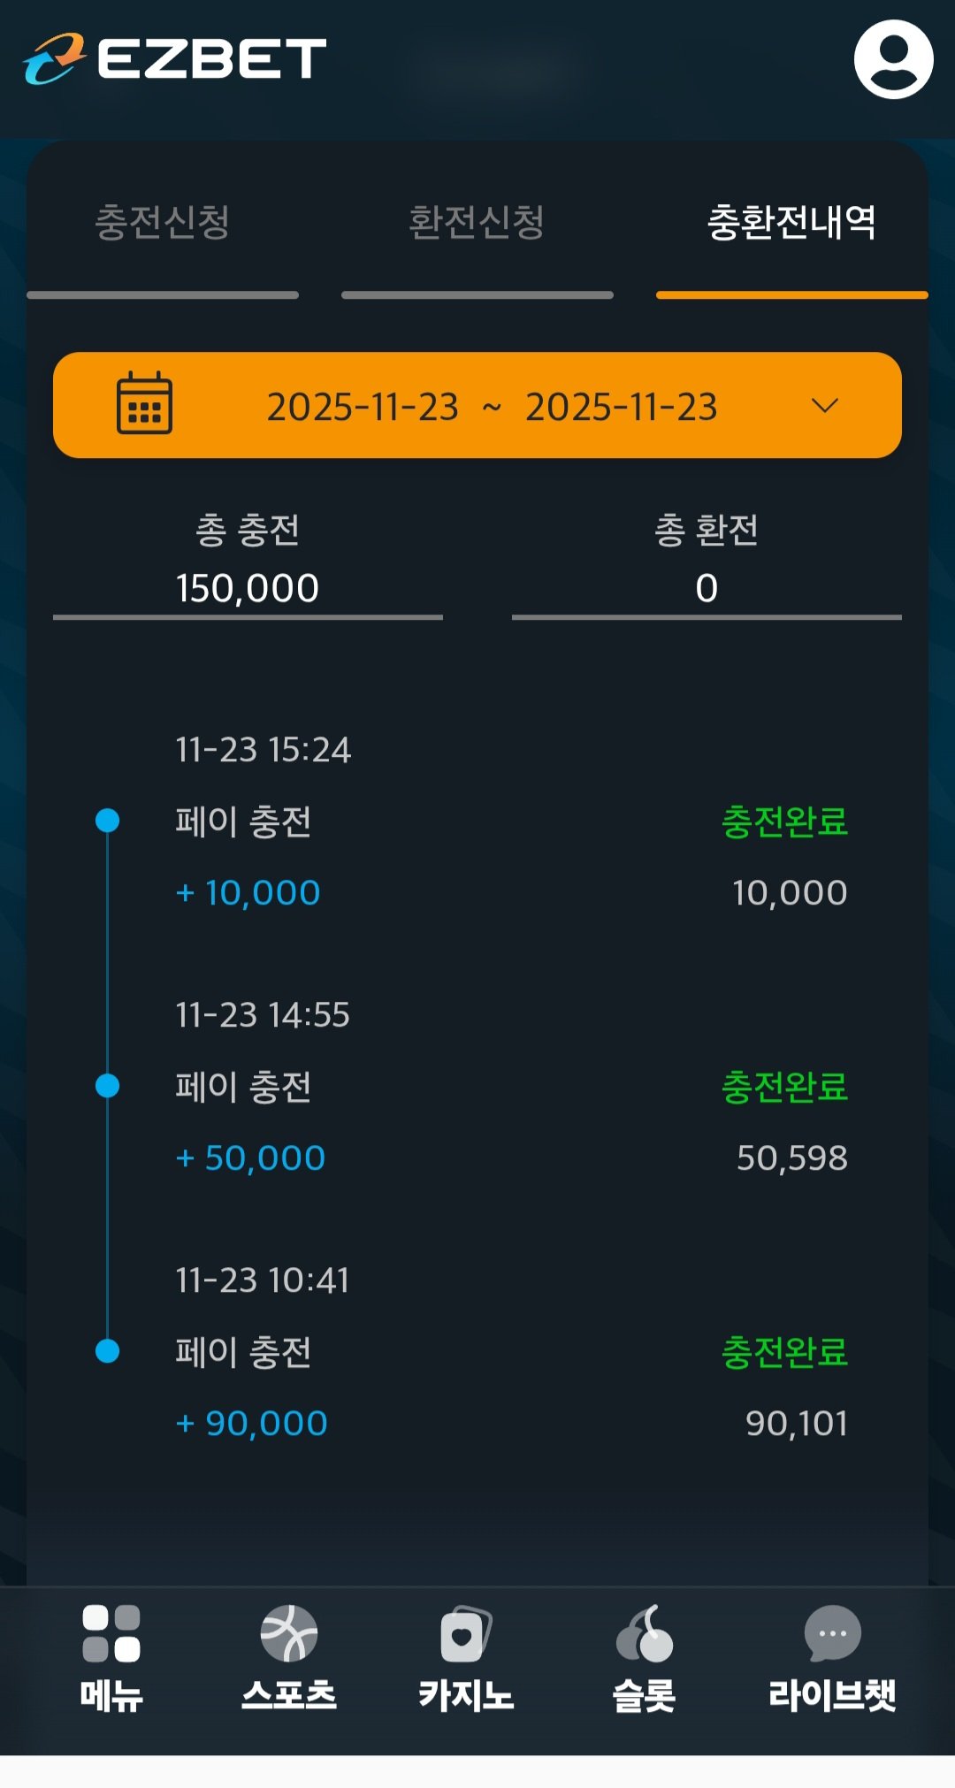Click the 10:41 timeline dot

pyautogui.click(x=107, y=1351)
